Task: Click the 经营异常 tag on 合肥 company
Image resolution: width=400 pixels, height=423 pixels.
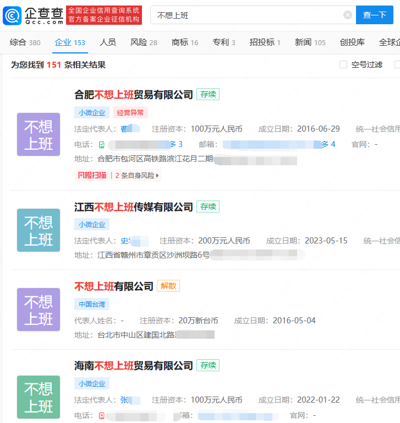Action: pyautogui.click(x=130, y=113)
